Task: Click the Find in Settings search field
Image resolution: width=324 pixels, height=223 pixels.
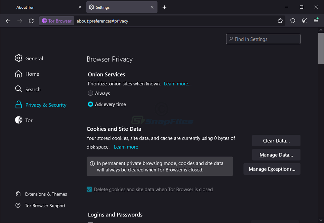Action: (x=263, y=39)
